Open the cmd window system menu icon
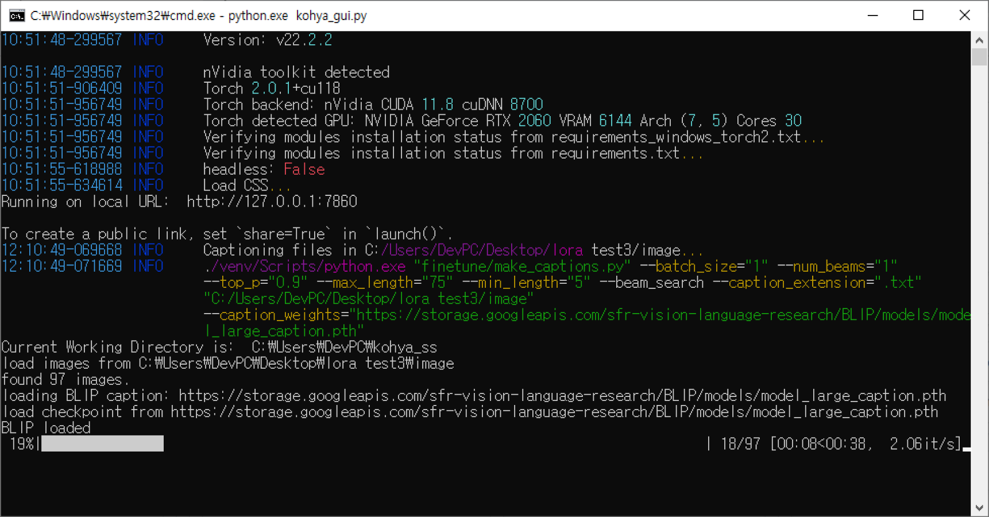This screenshot has height=517, width=989. click(x=17, y=16)
